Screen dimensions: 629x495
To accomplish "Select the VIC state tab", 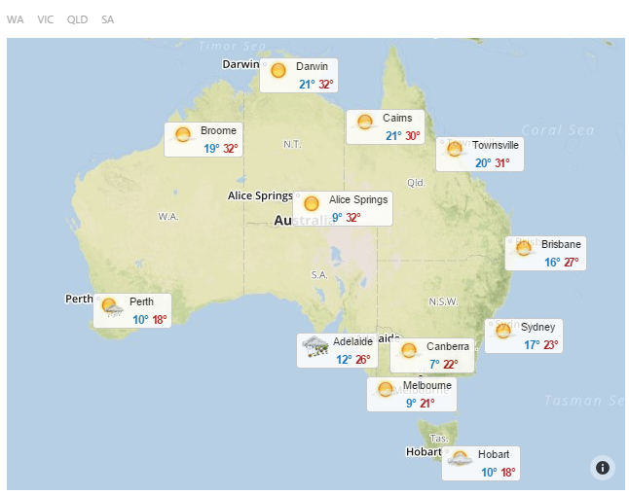I will point(46,19).
